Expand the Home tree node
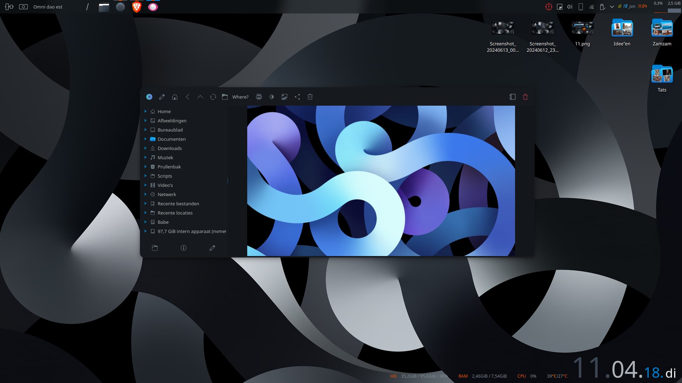The width and height of the screenshot is (682, 383). coord(145,111)
